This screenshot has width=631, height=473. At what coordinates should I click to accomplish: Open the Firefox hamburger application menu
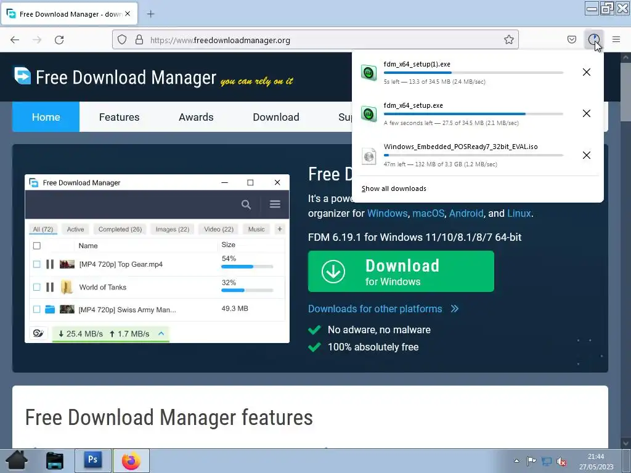click(616, 39)
